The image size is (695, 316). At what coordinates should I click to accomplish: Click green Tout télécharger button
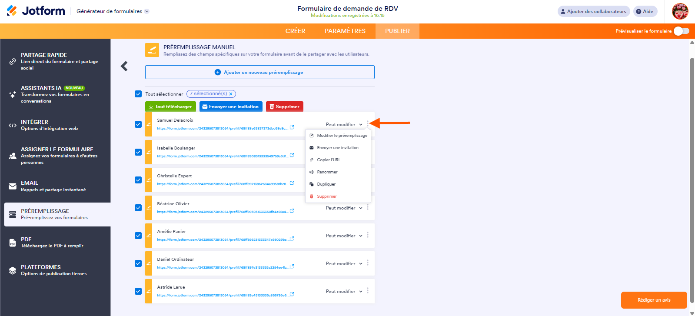pyautogui.click(x=170, y=106)
